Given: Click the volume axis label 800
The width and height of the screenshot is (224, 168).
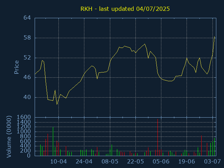Looking at the screenshot, I should click(25, 136).
